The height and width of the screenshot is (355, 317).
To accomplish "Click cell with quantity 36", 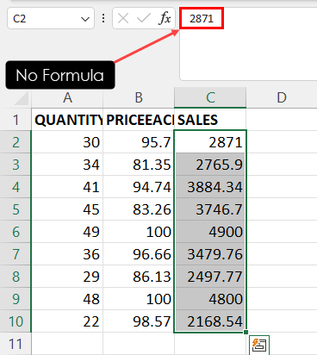I will click(67, 254).
